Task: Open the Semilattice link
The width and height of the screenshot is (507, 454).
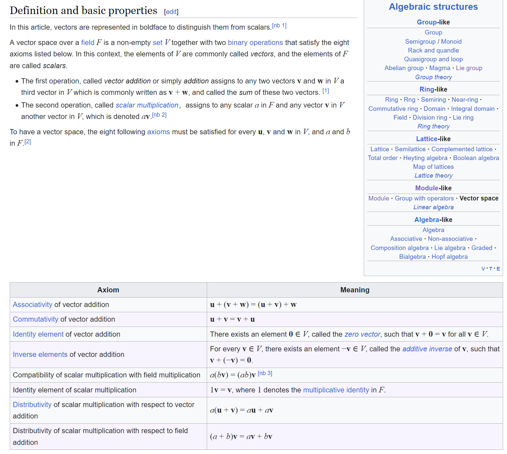Action: click(410, 149)
